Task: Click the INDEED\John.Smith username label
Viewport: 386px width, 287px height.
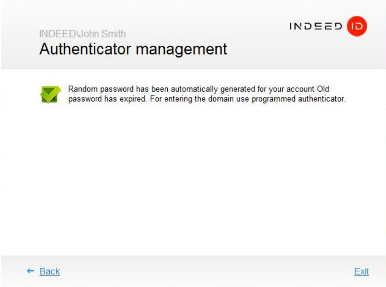Action: click(82, 34)
